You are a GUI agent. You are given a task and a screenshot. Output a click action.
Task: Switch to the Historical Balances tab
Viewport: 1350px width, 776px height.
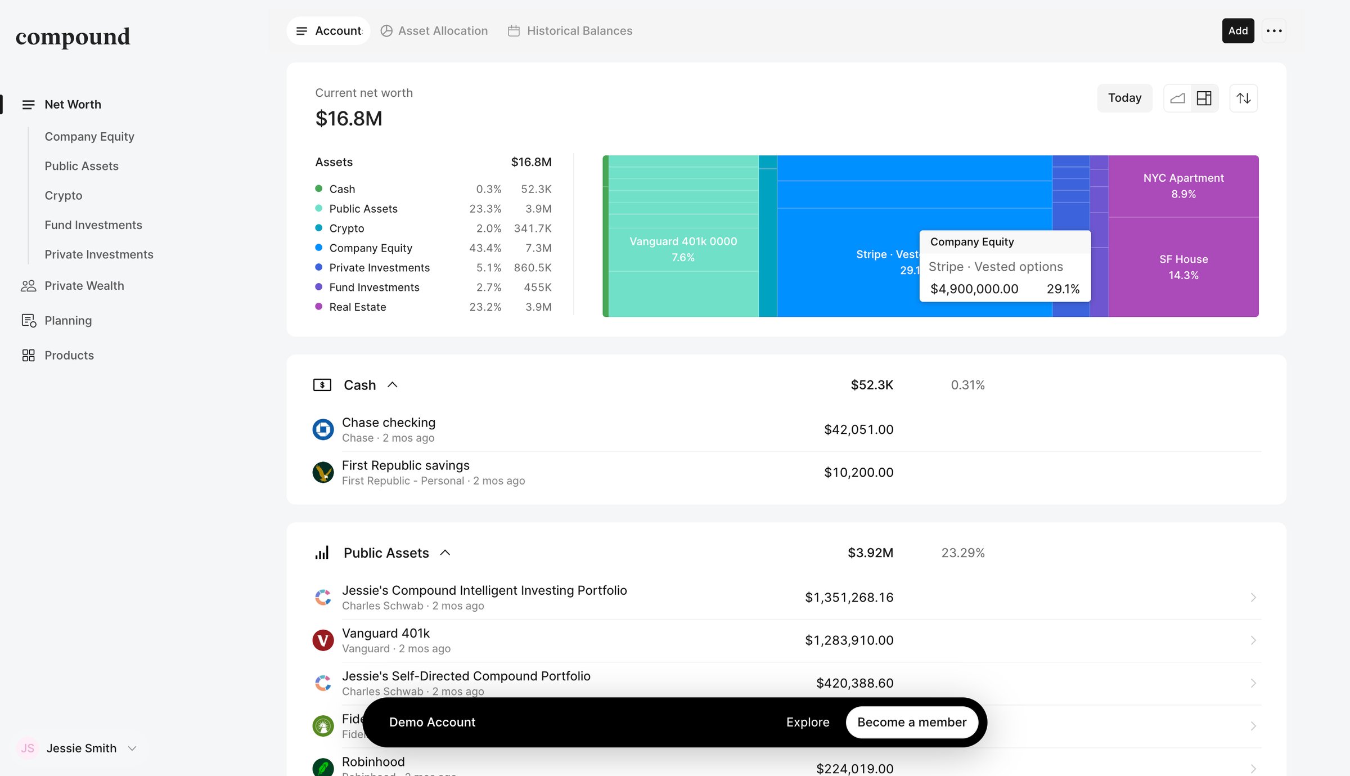[x=570, y=31]
